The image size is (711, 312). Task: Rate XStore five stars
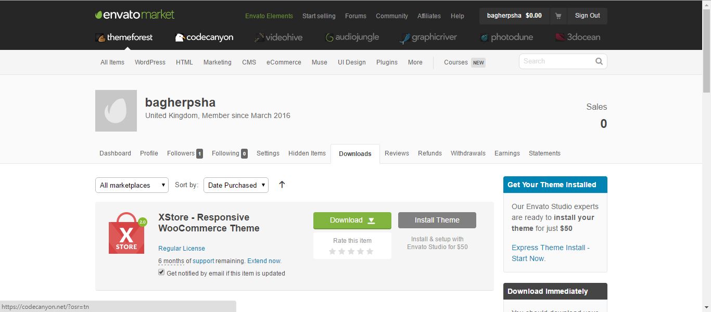coord(370,252)
